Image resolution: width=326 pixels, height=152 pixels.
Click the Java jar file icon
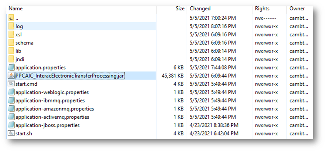[11, 76]
